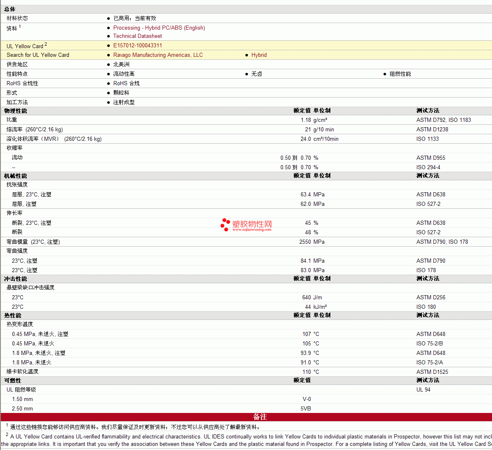The image size is (492, 450).
Task: Click the 颗粒料 form value
Action: pos(121,93)
